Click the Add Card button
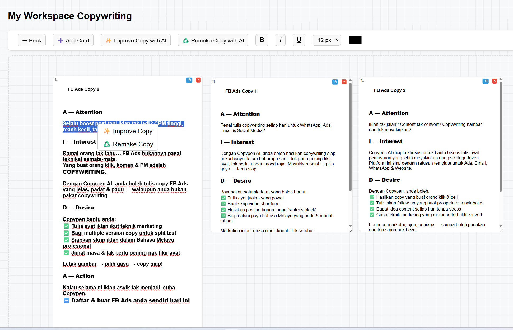 [x=73, y=40]
